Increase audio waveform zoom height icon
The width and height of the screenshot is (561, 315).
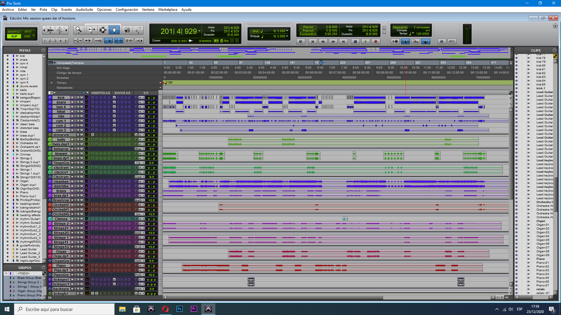click(50, 30)
